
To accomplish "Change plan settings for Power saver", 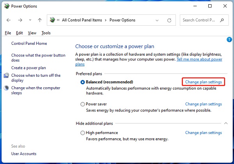I will [x=204, y=104].
